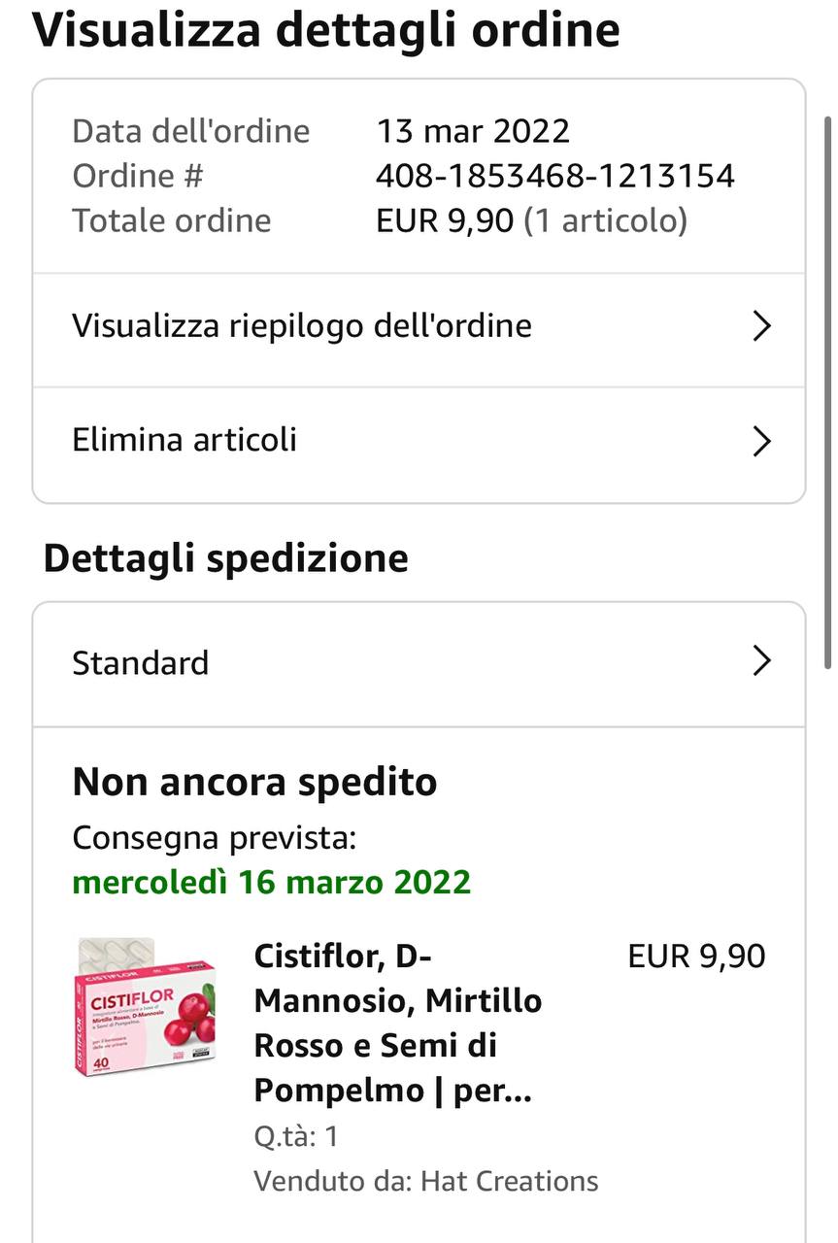Select the Elimina articoli label
Screen dimensions: 838x1243
pyautogui.click(x=184, y=440)
